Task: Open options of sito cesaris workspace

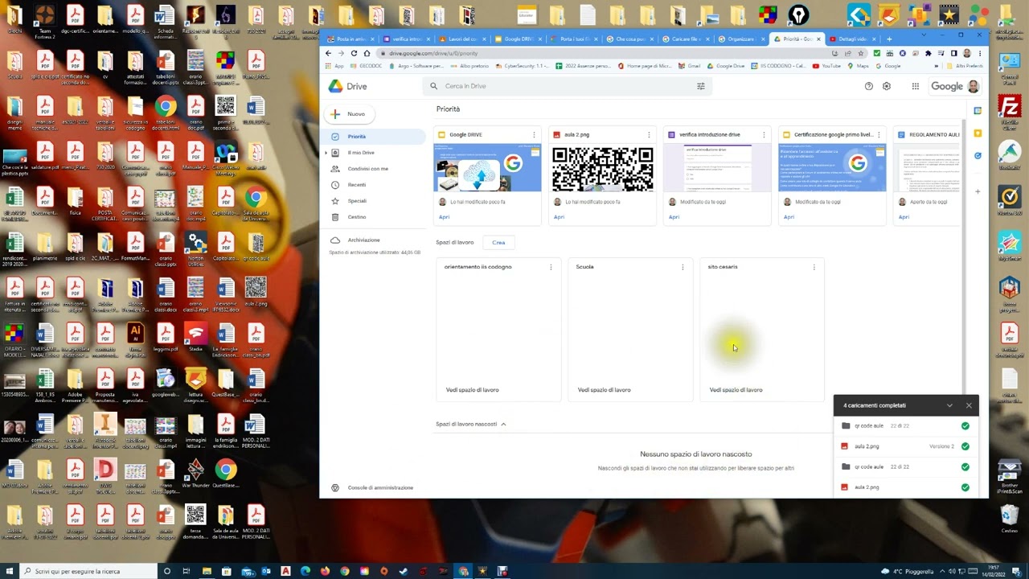Action: pyautogui.click(x=814, y=267)
